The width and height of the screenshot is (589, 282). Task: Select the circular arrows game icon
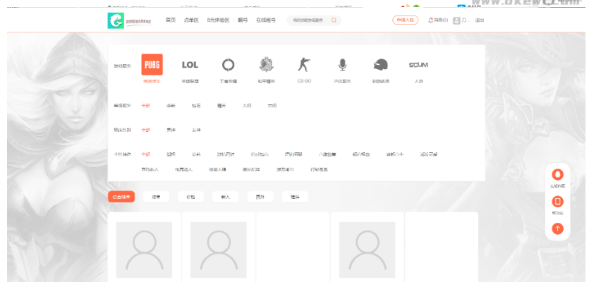click(228, 65)
